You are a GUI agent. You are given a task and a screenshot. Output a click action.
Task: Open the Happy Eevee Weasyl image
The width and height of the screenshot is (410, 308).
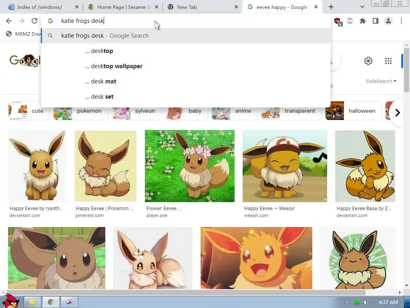[285, 166]
